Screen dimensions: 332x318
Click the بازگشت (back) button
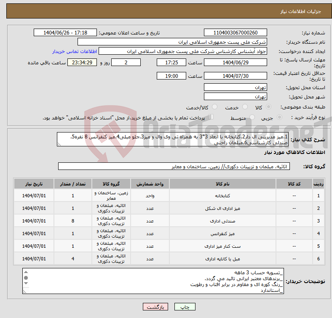click(x=155, y=307)
